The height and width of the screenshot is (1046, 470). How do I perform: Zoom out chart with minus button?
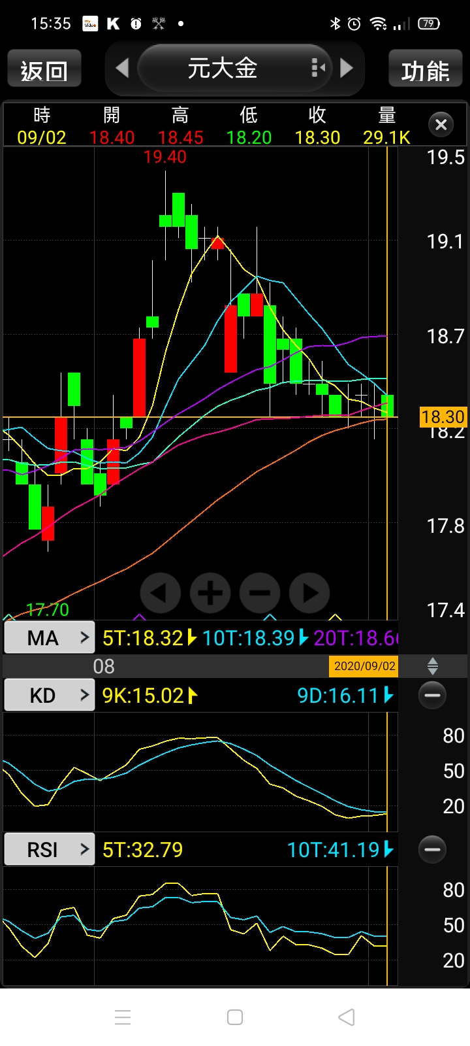point(260,593)
